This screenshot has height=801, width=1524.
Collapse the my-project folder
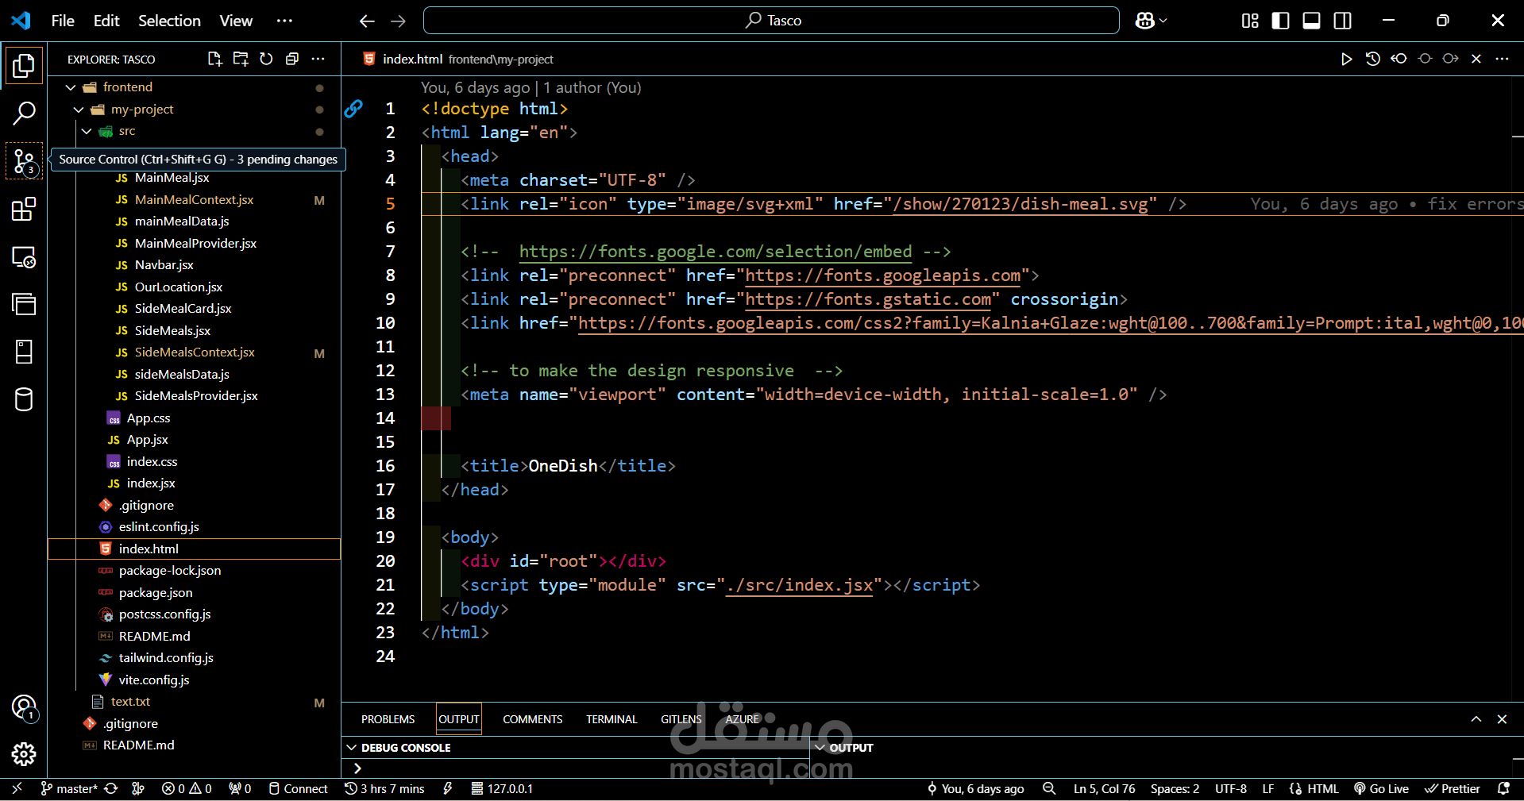pos(79,110)
